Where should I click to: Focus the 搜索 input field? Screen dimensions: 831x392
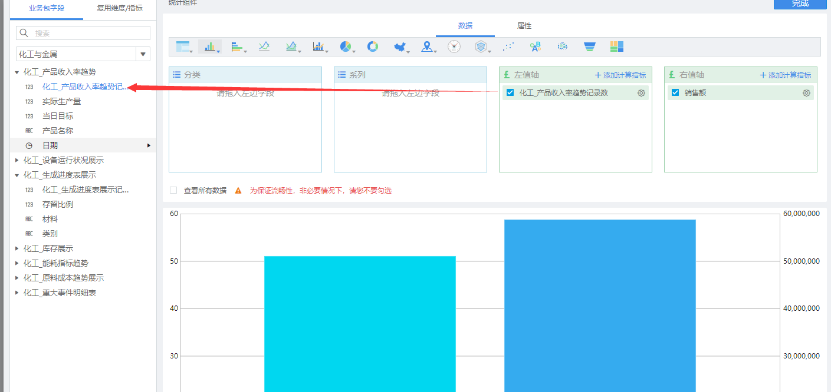83,33
